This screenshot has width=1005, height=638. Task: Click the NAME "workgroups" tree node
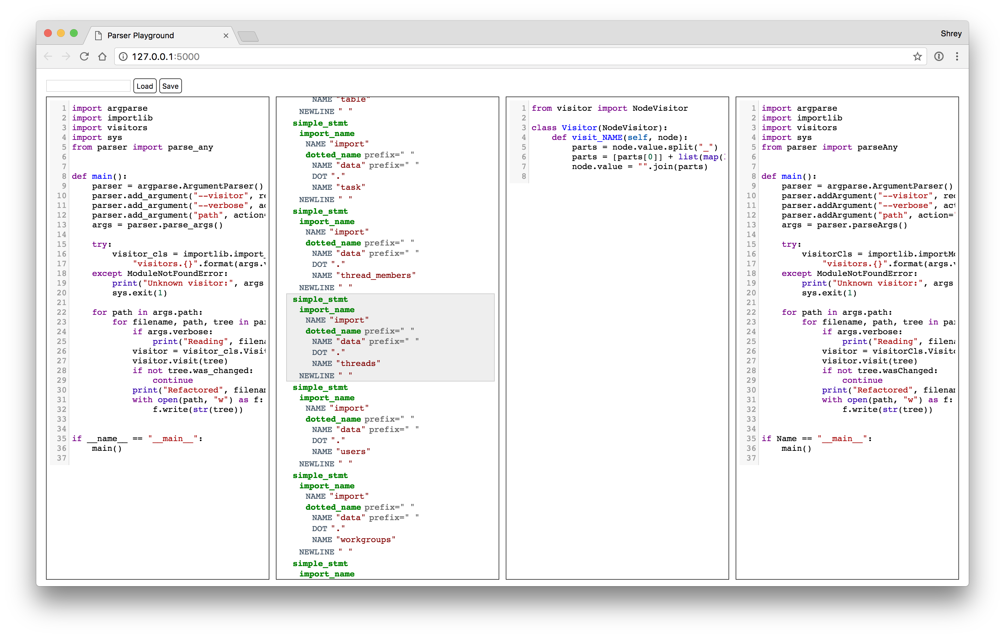tap(353, 540)
